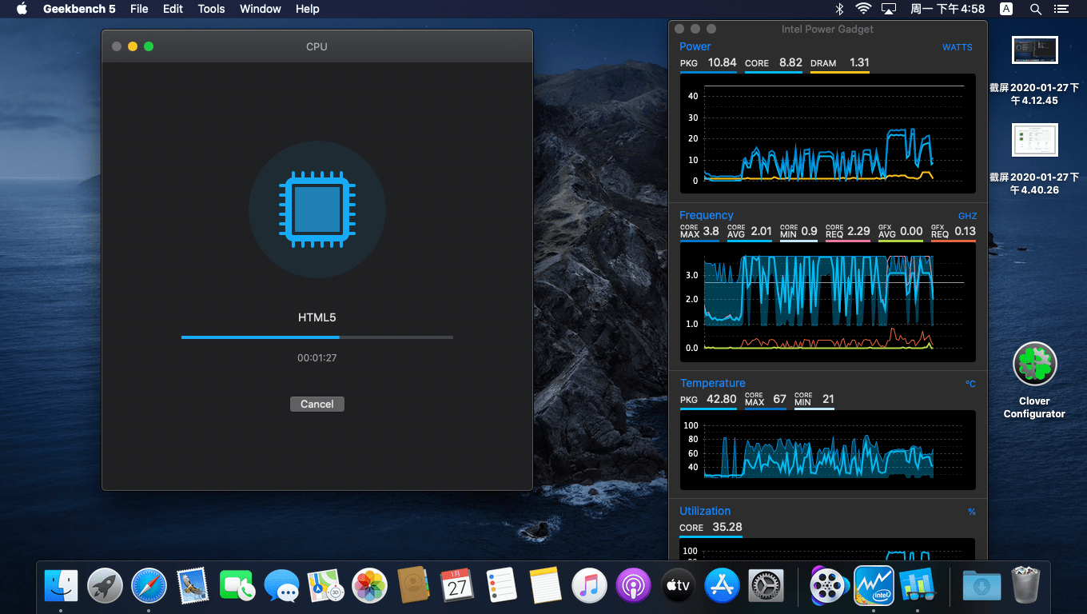Open the Podcasts app in dock
This screenshot has width=1087, height=614.
[633, 586]
